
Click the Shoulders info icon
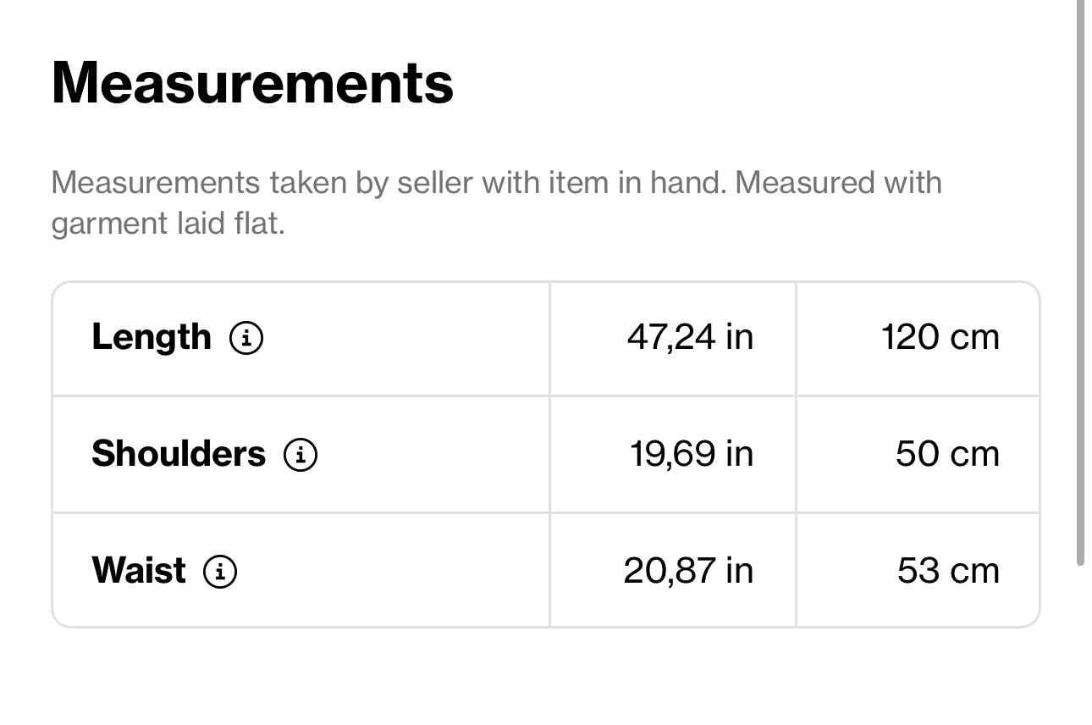pos(301,455)
